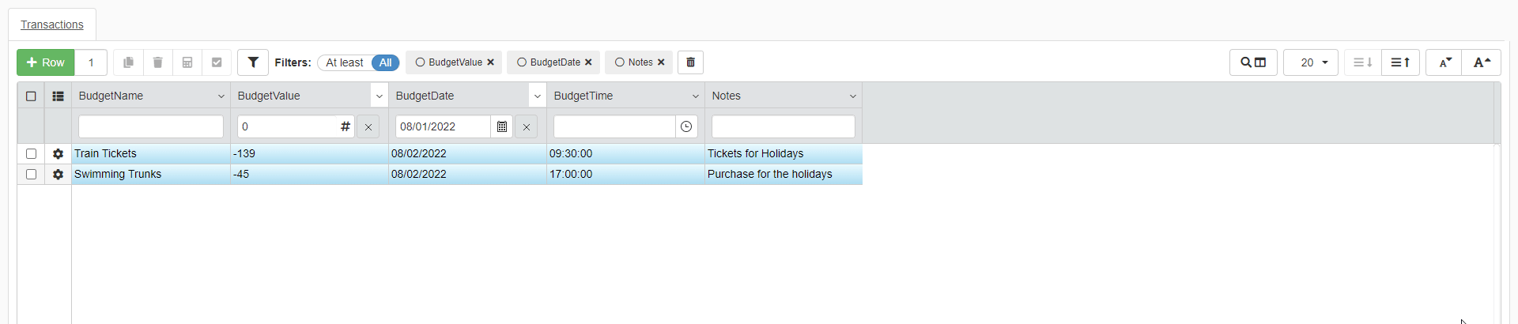Add a new row with the Row button
The width and height of the screenshot is (1518, 324).
[x=46, y=62]
